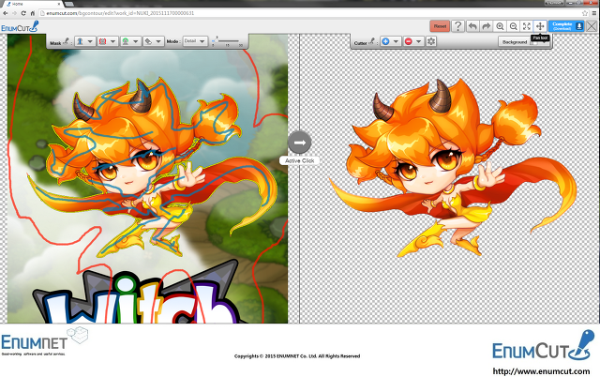Click the ENUMNET logo in footer
This screenshot has height=377, width=600.
(x=44, y=341)
